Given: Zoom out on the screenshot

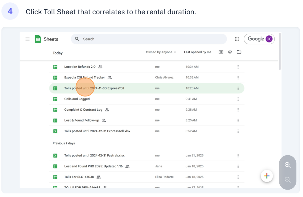Looking at the screenshot, I should 287,180.
